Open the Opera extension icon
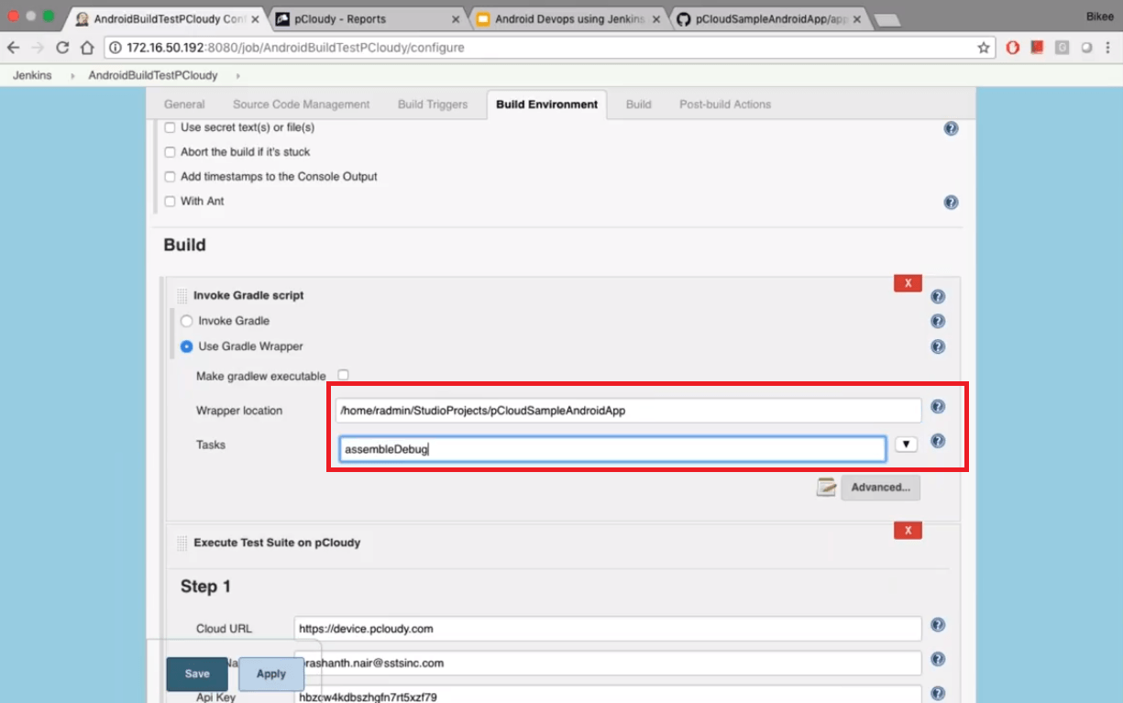 [x=1013, y=48]
